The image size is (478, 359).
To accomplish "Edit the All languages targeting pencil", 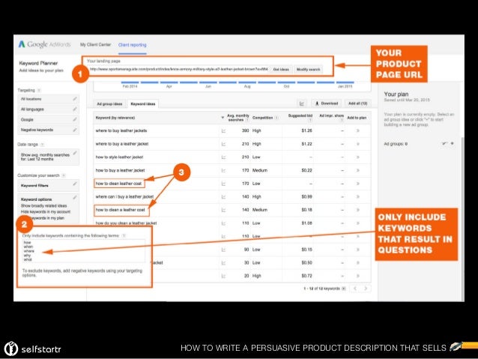I will tap(75, 109).
